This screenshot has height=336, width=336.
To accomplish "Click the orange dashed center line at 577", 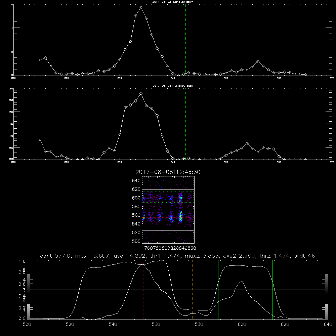I will click(193, 289).
